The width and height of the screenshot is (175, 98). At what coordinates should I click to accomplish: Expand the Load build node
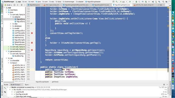pyautogui.click(x=12, y=92)
